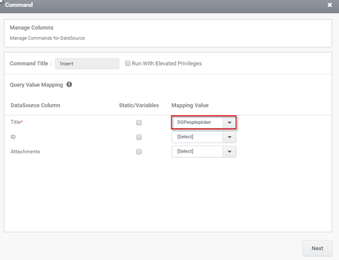Click the Static/Variables column header
This screenshot has height=260, width=339.
tap(139, 105)
